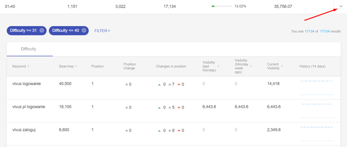
Task: Sort by Visibility (last Monday) column
Action: [x=218, y=66]
